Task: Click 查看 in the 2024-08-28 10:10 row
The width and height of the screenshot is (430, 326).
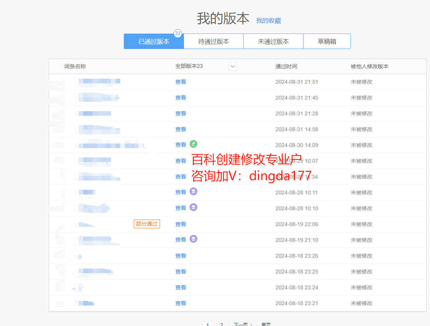Action: tap(181, 208)
